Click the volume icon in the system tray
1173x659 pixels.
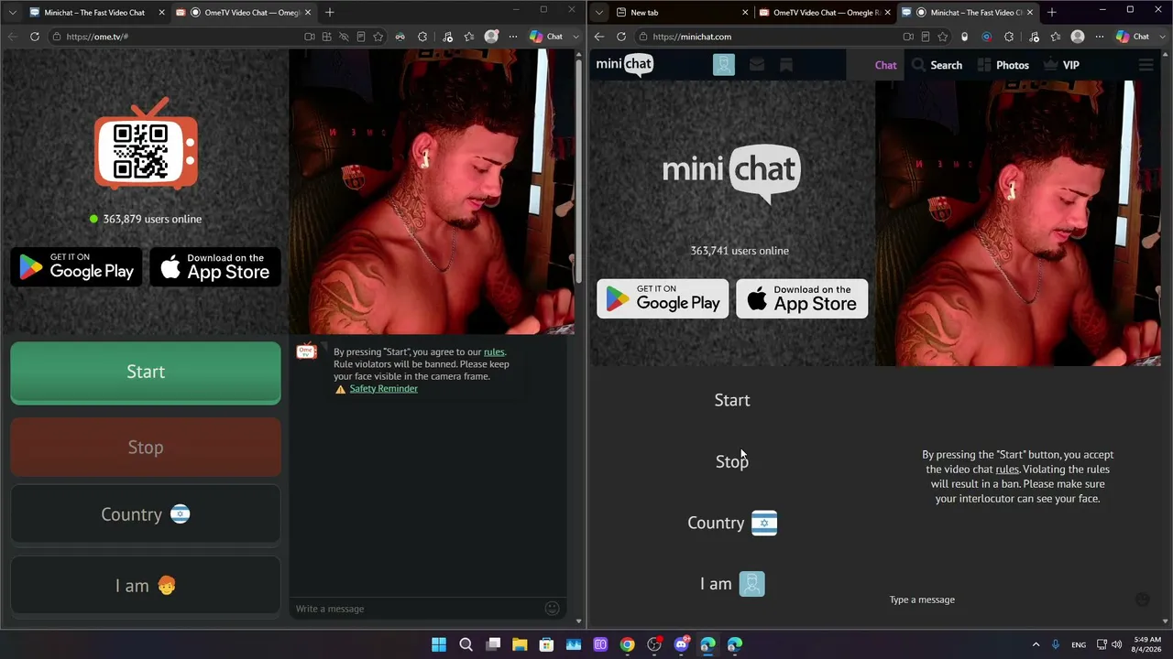coord(1116,644)
